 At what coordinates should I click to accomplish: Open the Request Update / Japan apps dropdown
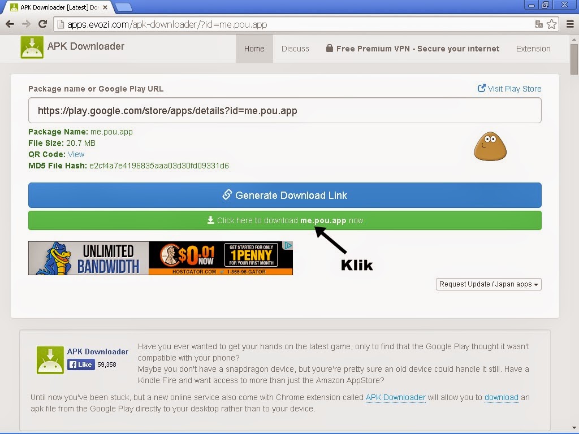489,284
